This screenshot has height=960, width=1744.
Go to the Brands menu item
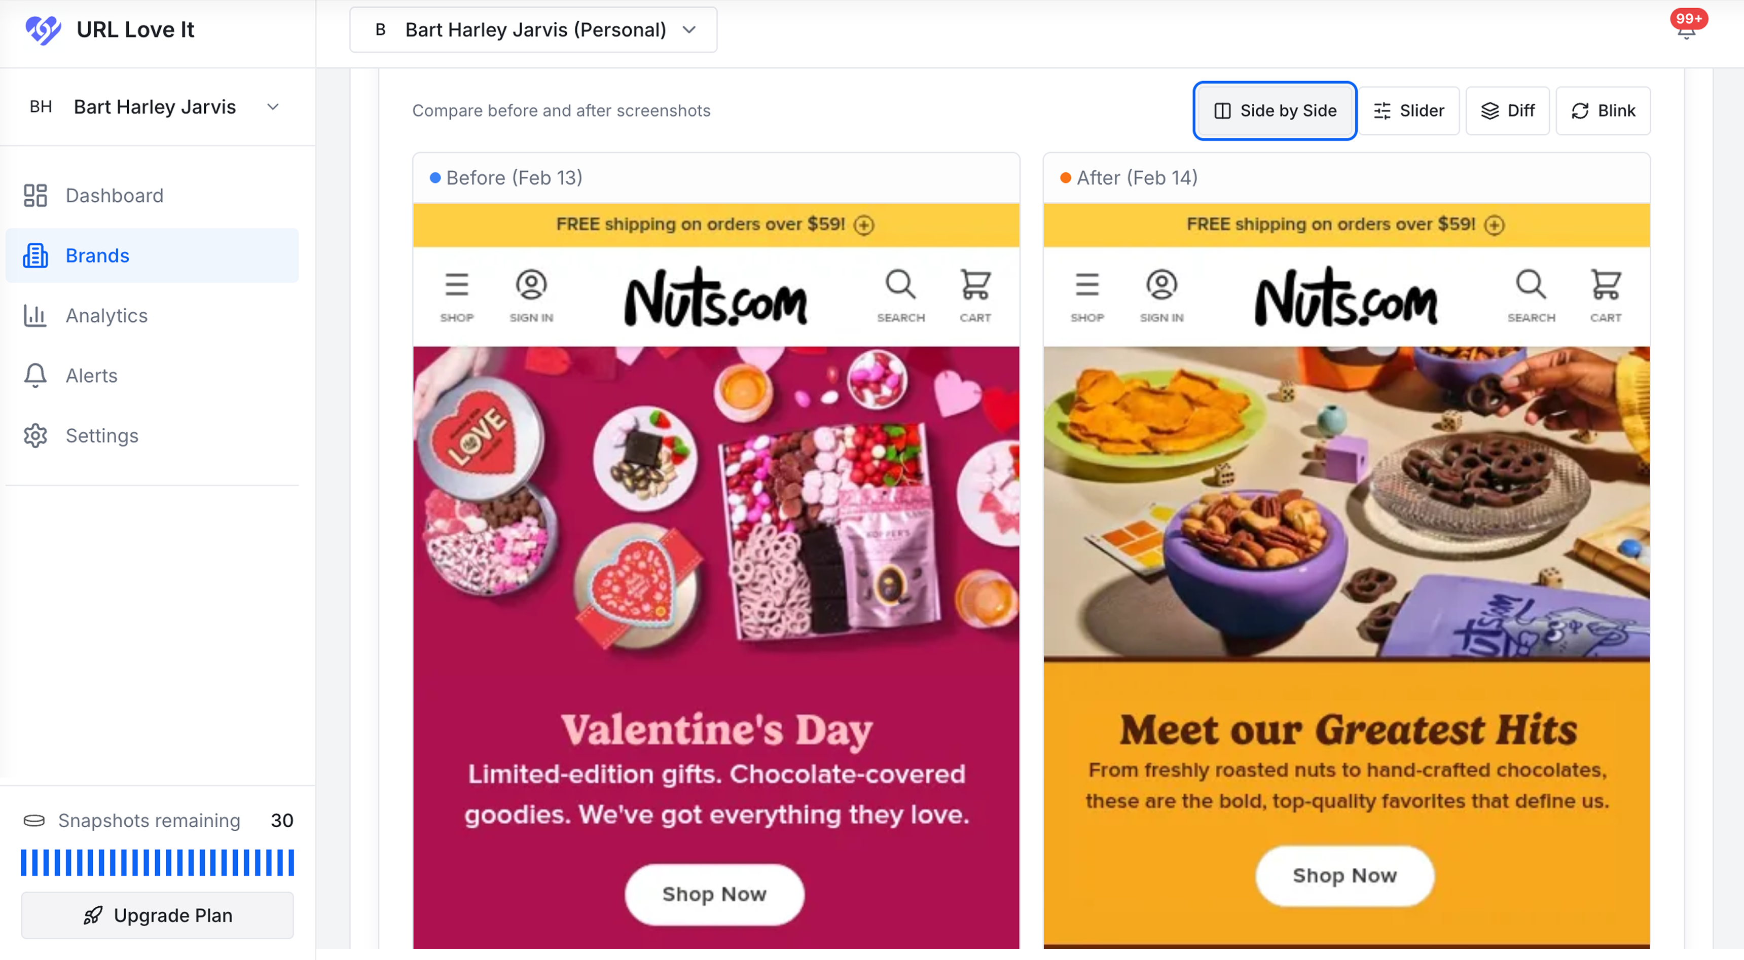pos(97,256)
